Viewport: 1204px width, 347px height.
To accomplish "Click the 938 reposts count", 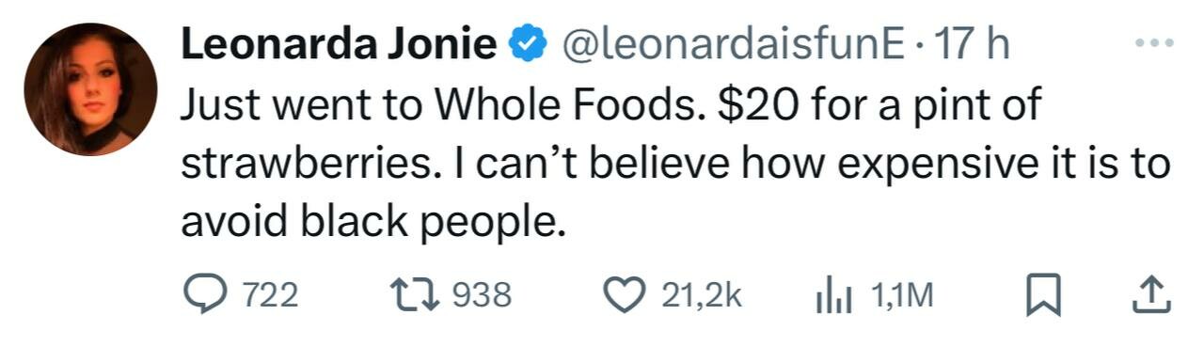I will tap(483, 296).
